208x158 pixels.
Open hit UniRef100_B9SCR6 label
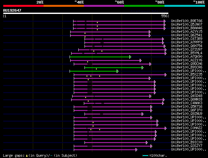(x=187, y=67)
